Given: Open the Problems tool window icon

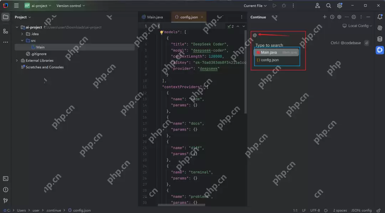Looking at the screenshot, I should (5, 190).
